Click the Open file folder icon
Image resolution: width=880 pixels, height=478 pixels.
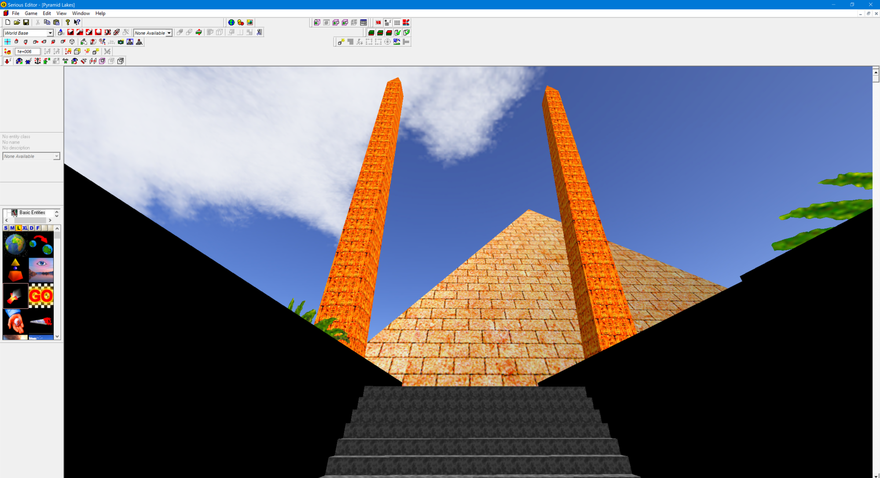[17, 22]
